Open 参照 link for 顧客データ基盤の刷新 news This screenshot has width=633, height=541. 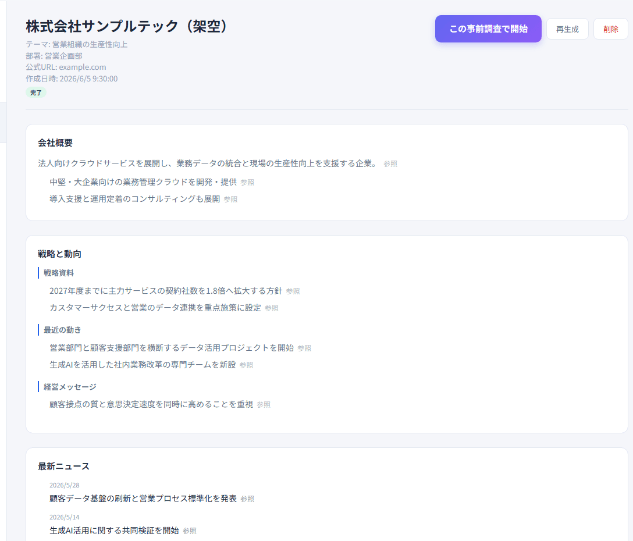[247, 499]
